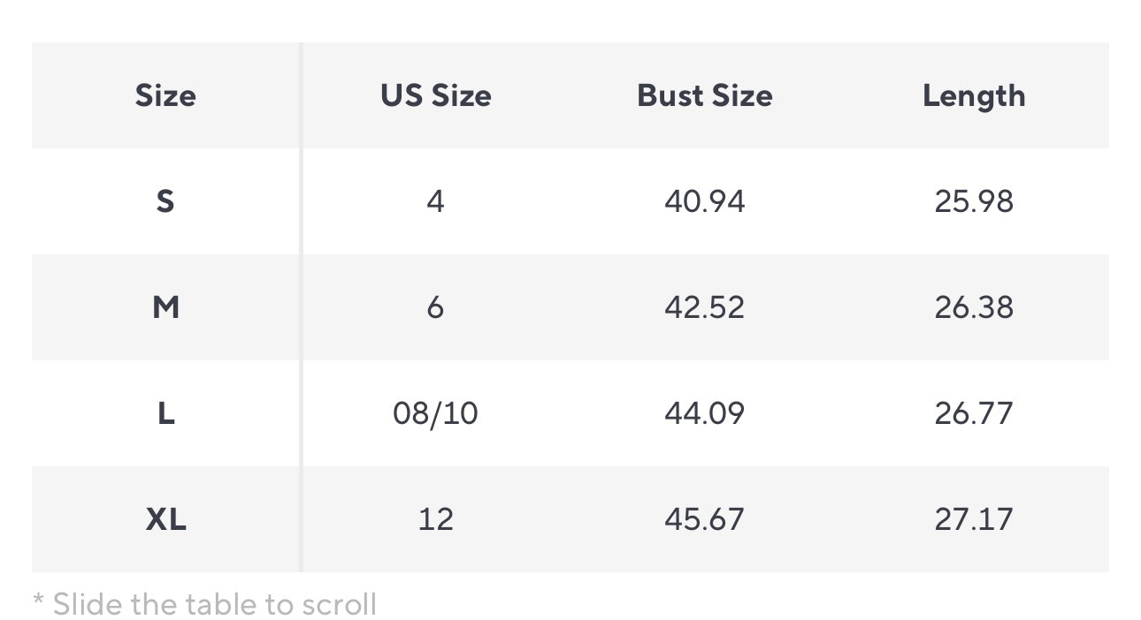Select the US size 12 cell
Viewport: 1141px width, 620px height.
click(x=435, y=519)
